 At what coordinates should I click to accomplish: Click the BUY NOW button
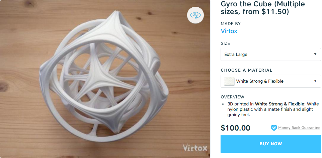(271, 144)
